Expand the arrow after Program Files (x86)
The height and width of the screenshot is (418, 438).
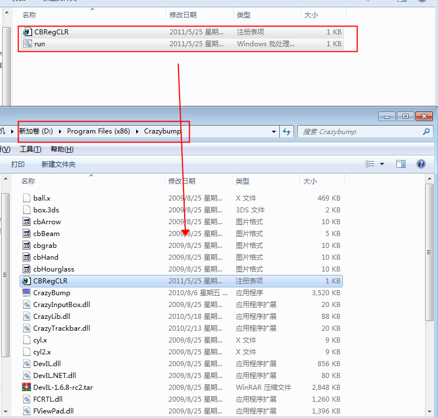137,131
